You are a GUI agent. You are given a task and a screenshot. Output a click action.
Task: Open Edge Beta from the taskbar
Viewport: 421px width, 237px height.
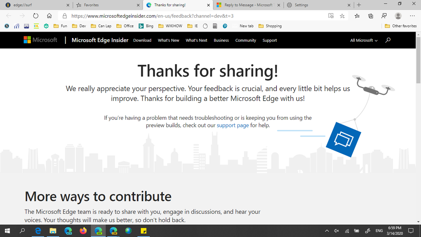(68, 231)
